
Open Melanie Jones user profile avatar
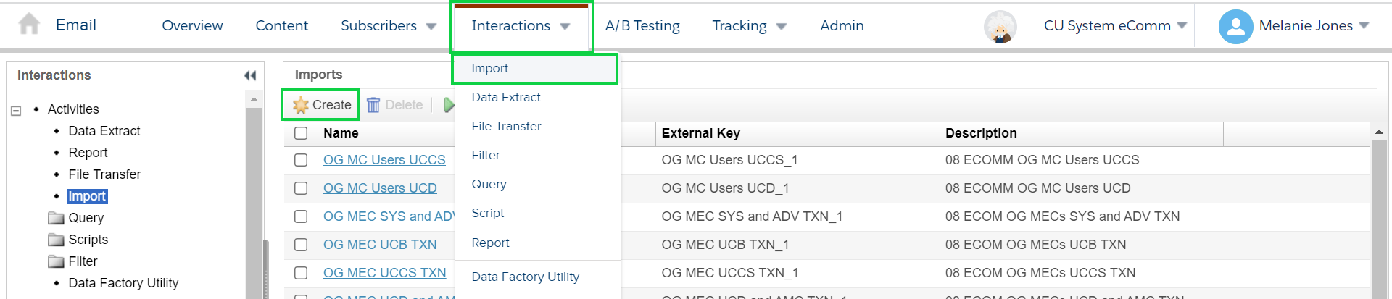coord(1235,27)
